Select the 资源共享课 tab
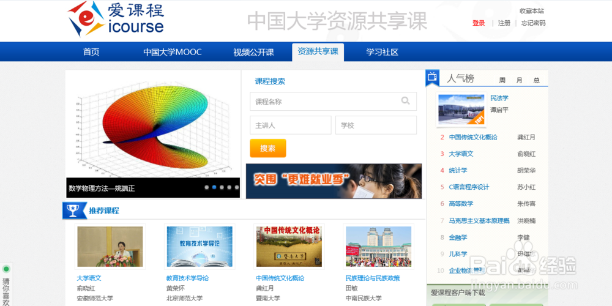This screenshot has height=306, width=612. [x=318, y=52]
